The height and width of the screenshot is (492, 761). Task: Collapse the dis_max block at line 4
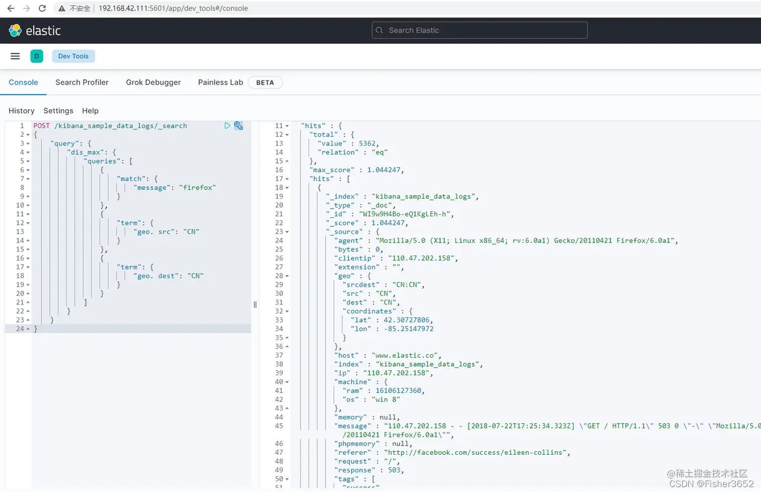pyautogui.click(x=28, y=152)
